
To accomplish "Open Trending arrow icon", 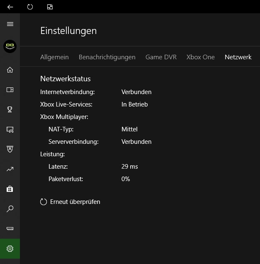I will click(x=10, y=169).
